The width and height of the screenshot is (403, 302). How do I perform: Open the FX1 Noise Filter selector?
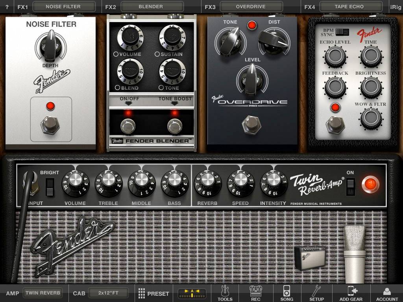64,7
